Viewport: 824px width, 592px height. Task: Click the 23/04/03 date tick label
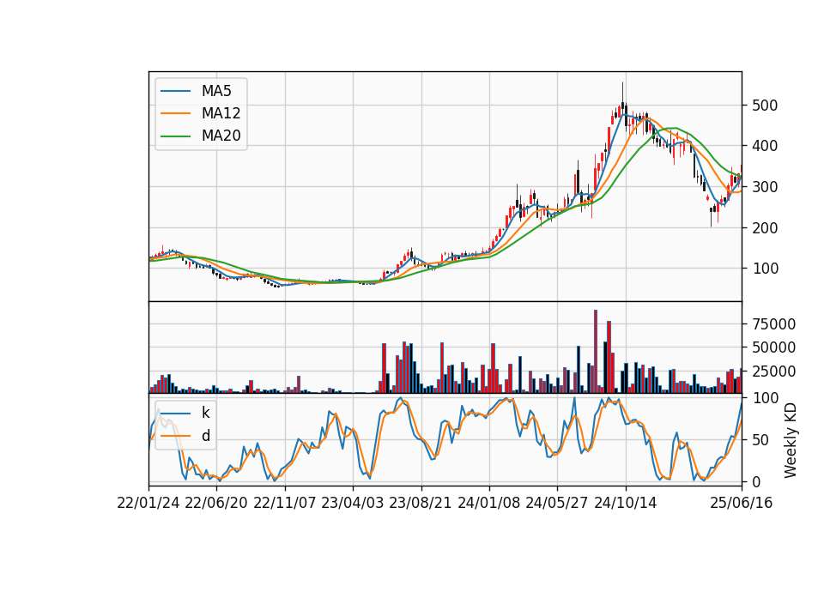[x=353, y=504]
